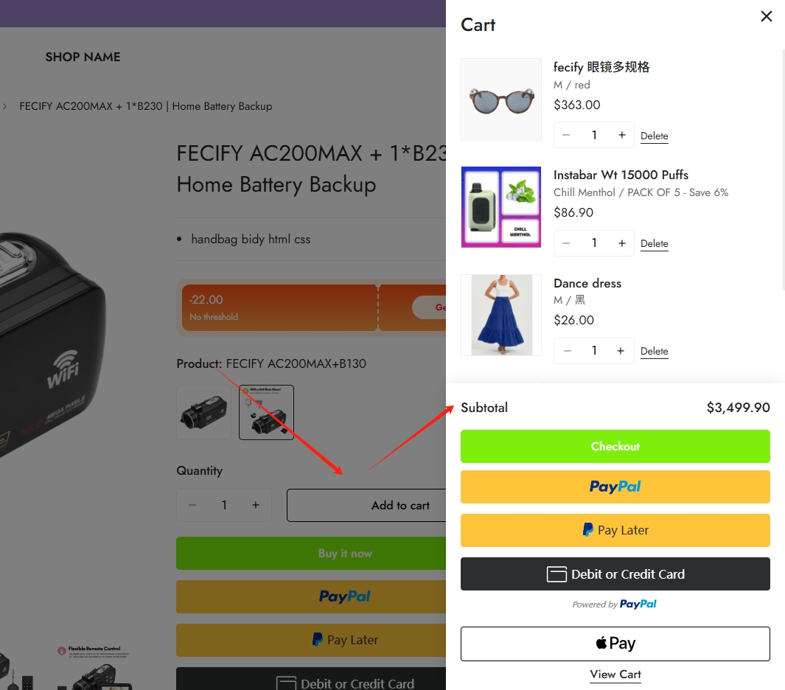785x690 pixels.
Task: Increase product page quantity with plus
Action: coord(256,505)
